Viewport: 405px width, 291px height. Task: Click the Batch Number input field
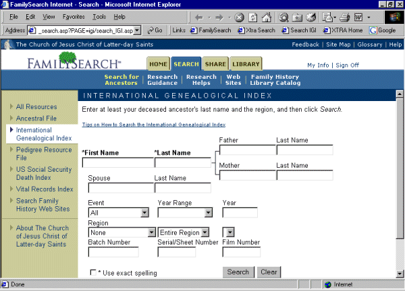(x=113, y=252)
